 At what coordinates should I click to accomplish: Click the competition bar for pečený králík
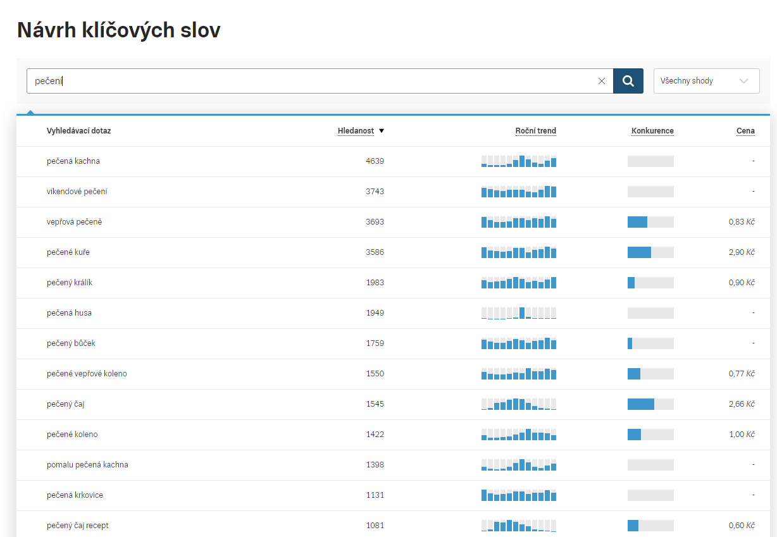point(650,283)
